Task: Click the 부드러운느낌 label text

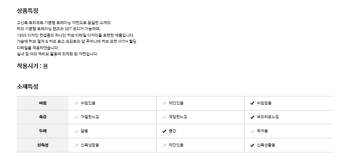Action: 268,117
